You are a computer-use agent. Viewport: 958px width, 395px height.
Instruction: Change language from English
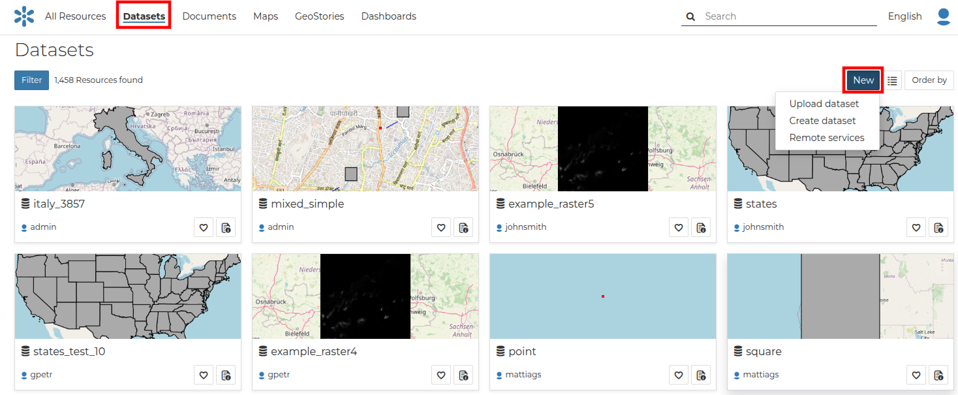point(904,16)
